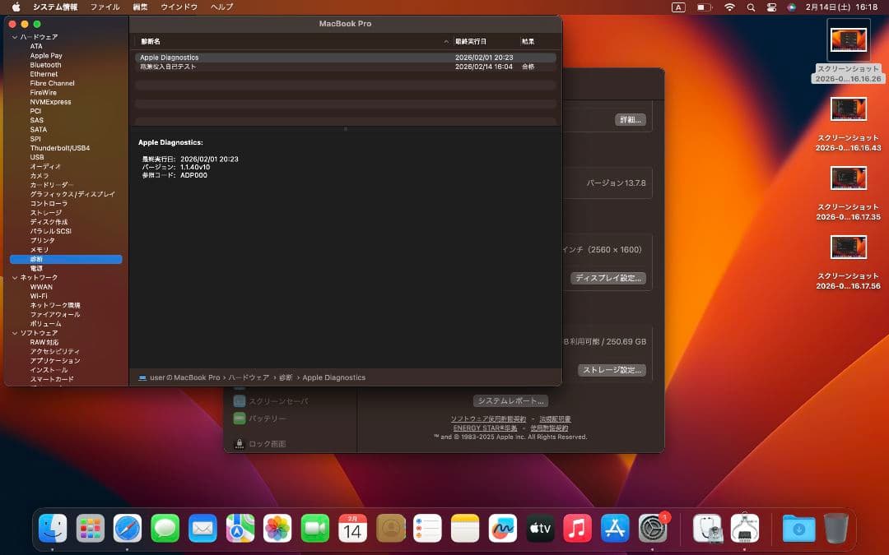Screen dimensions: 889x555
Task: Open the Music app from the Dock
Action: 577,529
